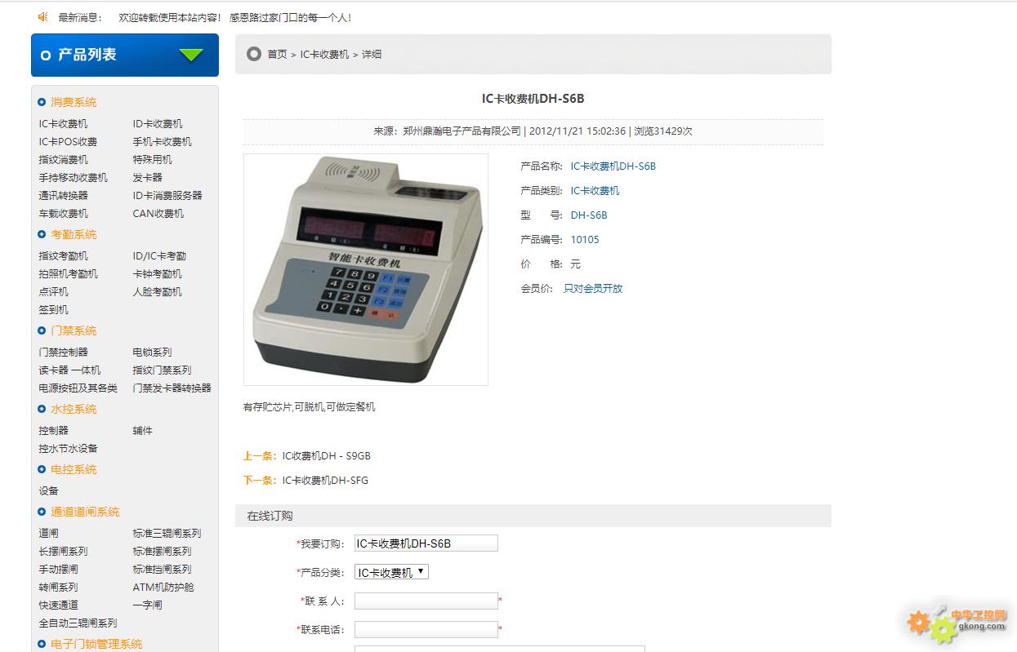This screenshot has width=1017, height=652.
Task: Click the circle icon before 首页 breadcrumb
Action: coord(254,54)
